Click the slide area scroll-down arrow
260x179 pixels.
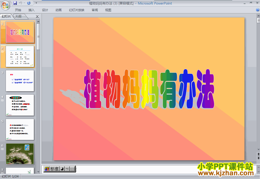[258, 150]
